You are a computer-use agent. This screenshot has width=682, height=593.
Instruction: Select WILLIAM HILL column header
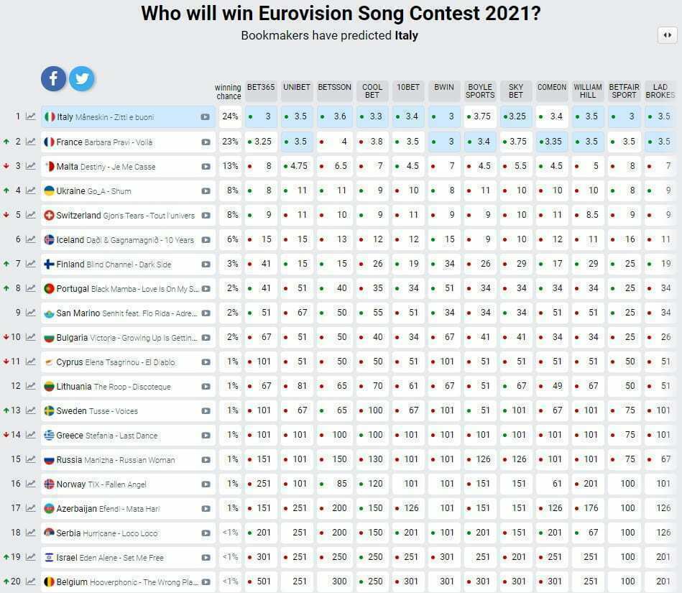(588, 91)
